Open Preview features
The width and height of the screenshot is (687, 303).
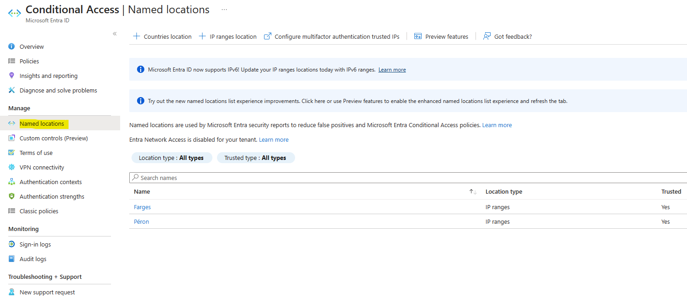tap(441, 36)
